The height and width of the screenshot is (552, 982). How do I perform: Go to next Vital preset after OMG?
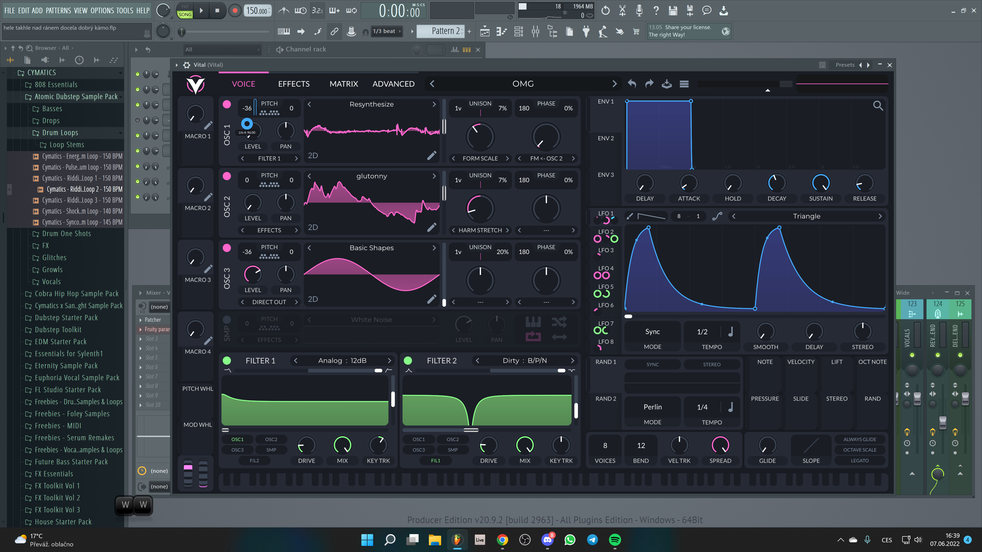pos(614,84)
